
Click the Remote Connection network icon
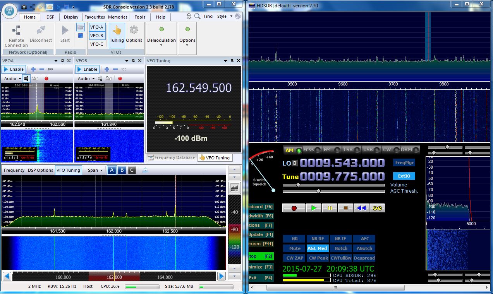tap(16, 31)
